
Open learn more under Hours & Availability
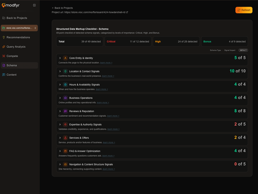click(x=102, y=89)
